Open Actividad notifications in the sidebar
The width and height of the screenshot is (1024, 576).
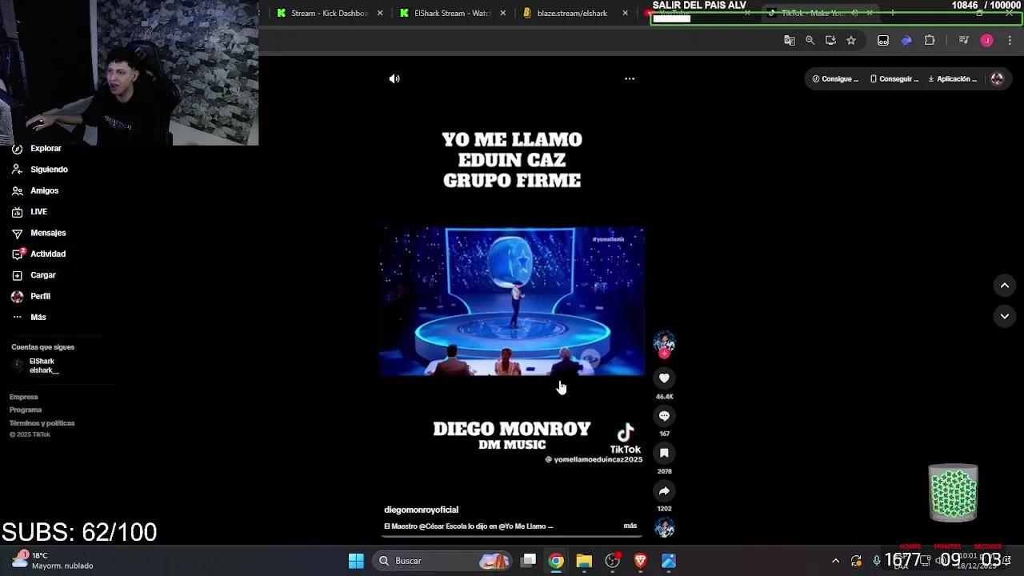coord(38,254)
